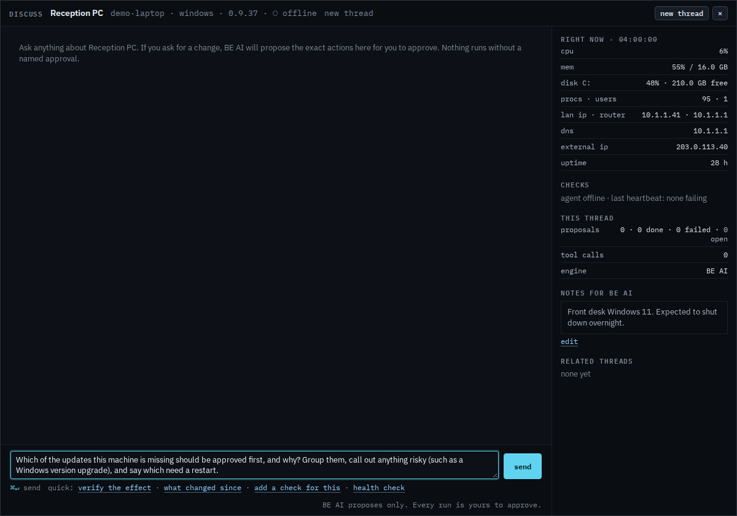Click the engine BE AI row

pyautogui.click(x=644, y=271)
